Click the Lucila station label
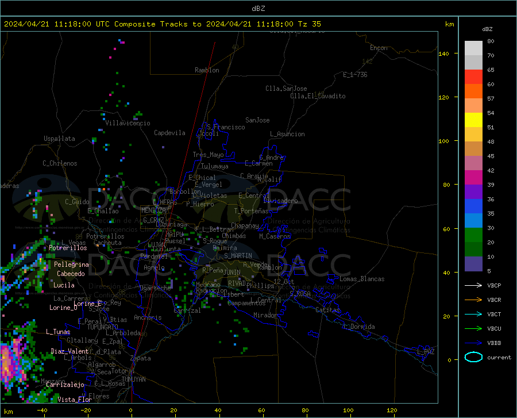Viewport: 517px width, 418px height. (64, 285)
